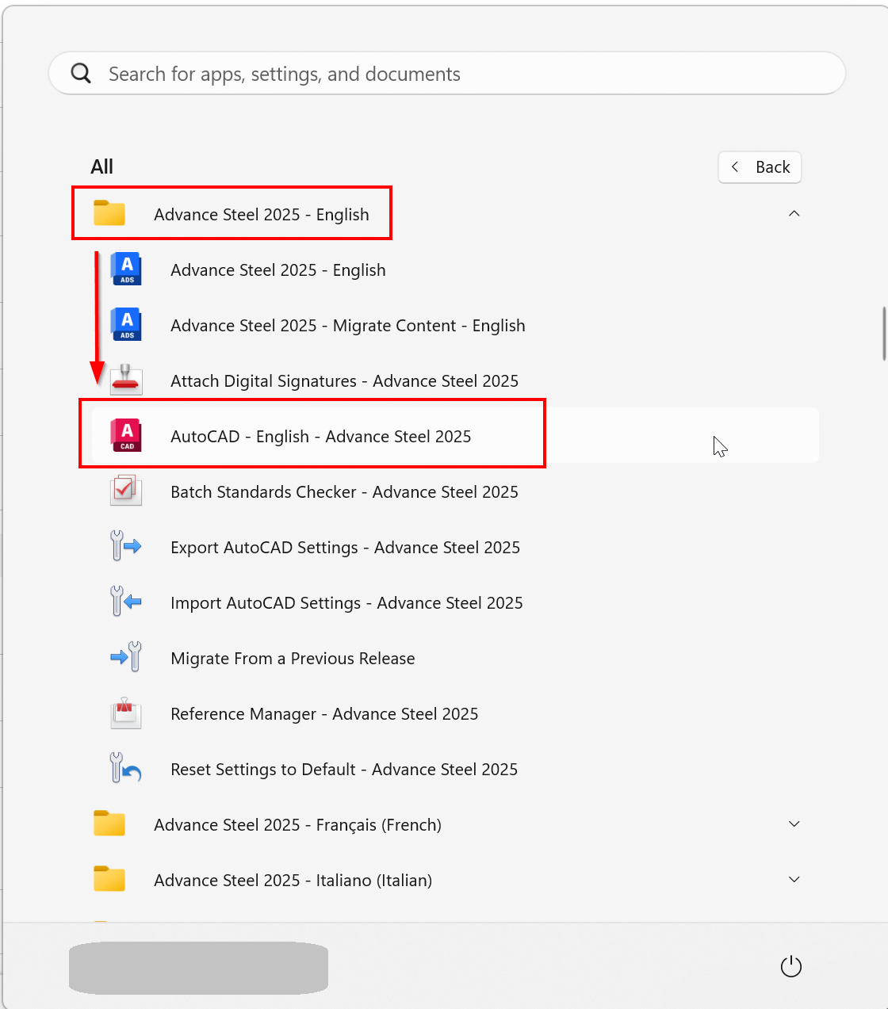Click the Back button
This screenshot has height=1009, width=888.
(760, 167)
